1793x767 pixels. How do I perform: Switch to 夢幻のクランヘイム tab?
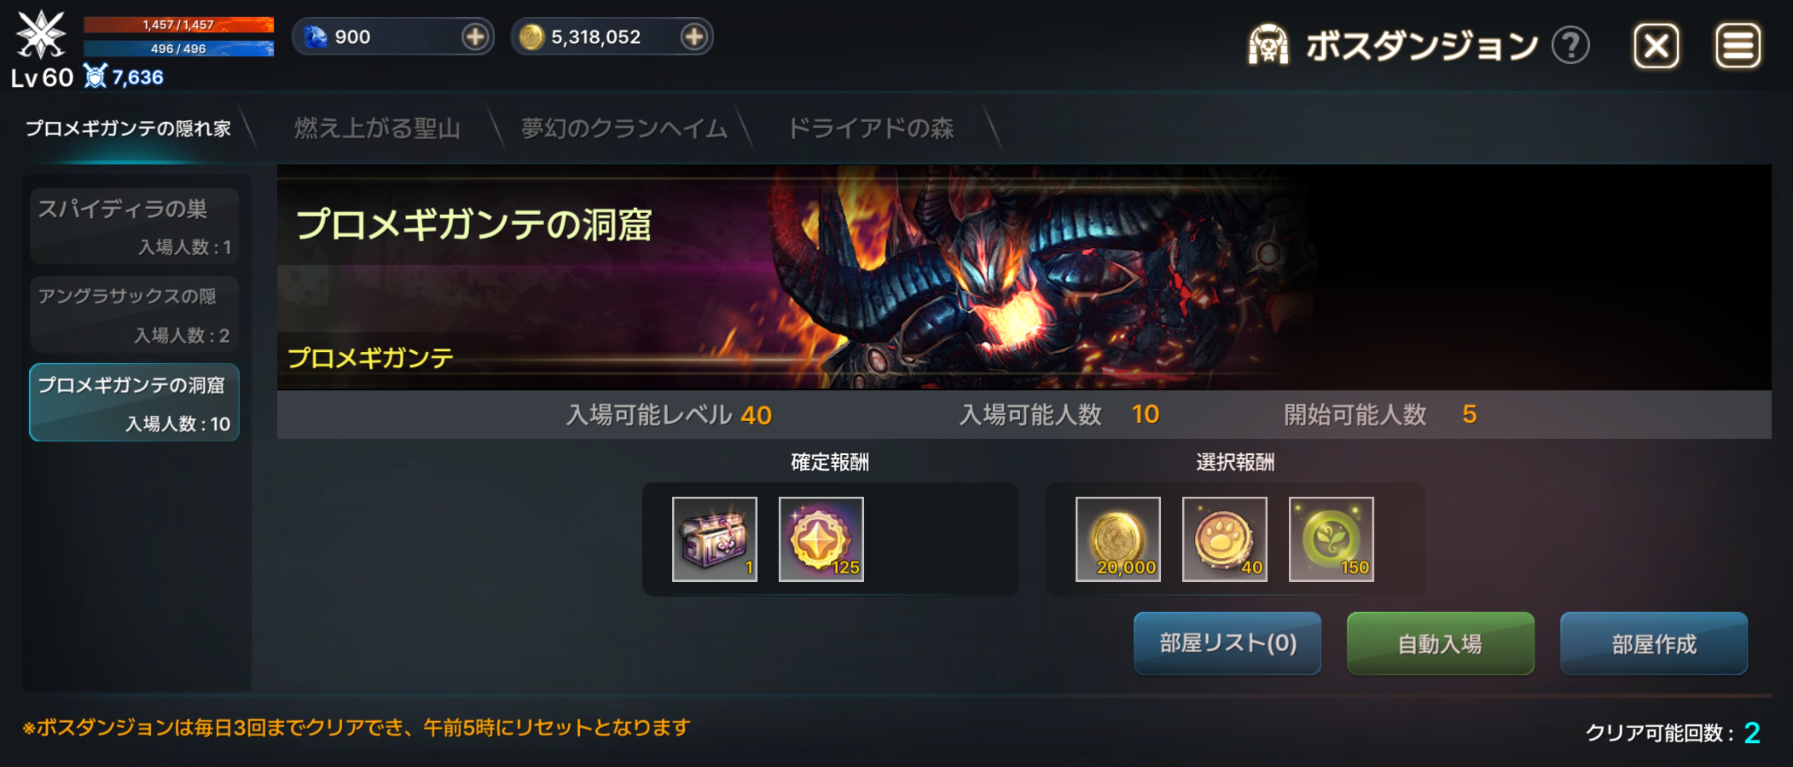pyautogui.click(x=624, y=128)
